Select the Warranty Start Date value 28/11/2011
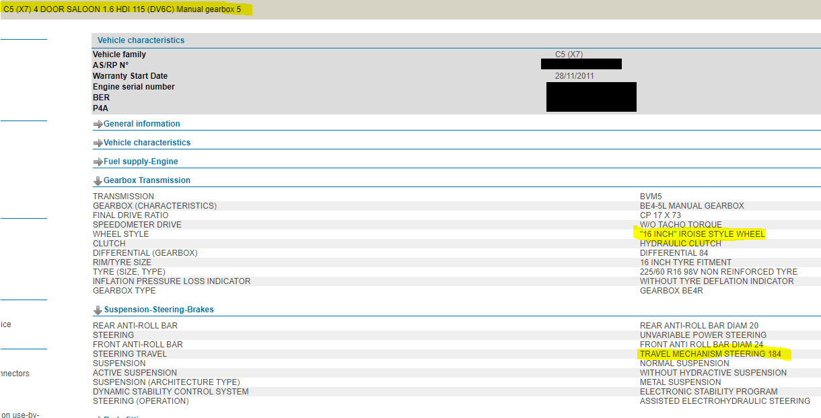 [x=575, y=76]
